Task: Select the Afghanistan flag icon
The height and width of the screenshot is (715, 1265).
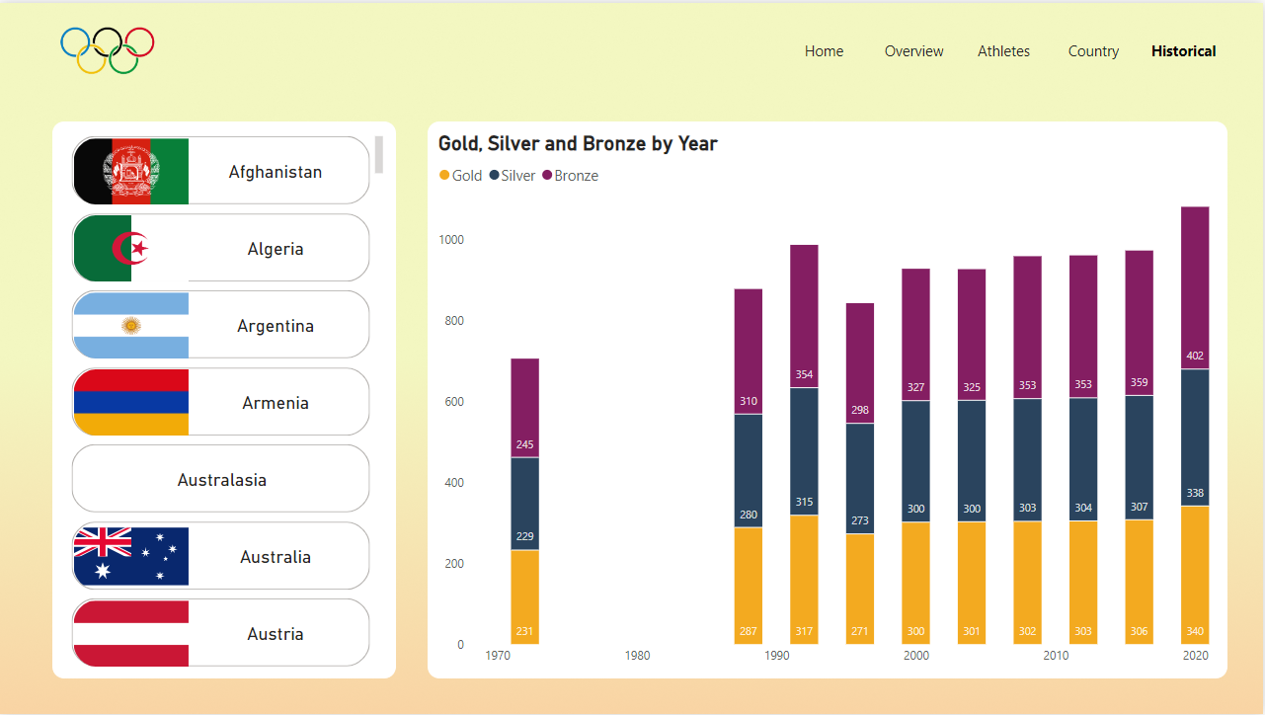Action: [131, 171]
